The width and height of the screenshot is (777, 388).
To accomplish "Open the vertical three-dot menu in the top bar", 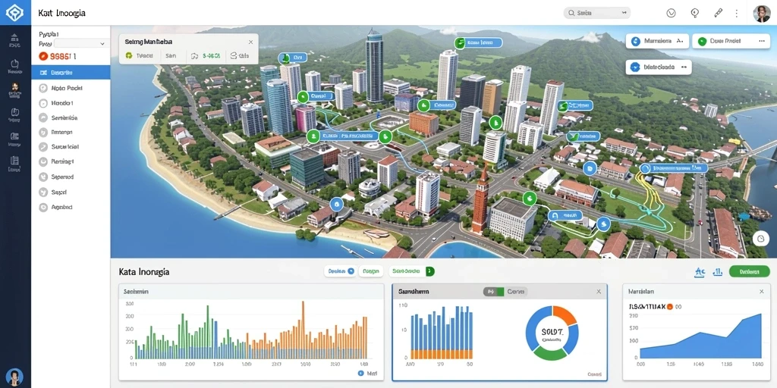I will pos(736,14).
